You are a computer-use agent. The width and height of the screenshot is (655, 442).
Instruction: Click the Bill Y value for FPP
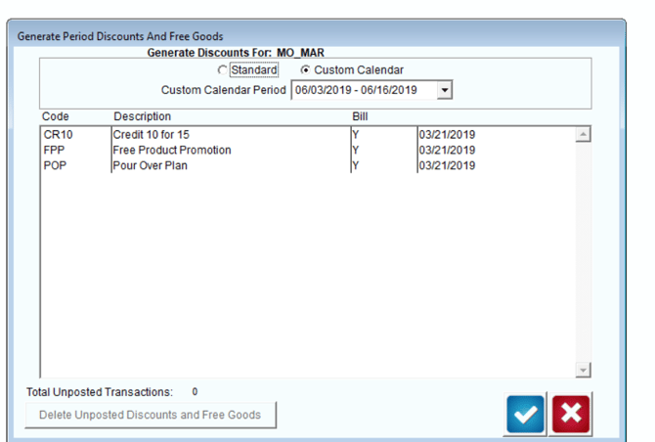[356, 150]
